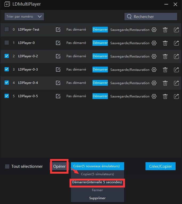
Task: Open settings gear for LDPlayer-Test
Action: coord(154,30)
